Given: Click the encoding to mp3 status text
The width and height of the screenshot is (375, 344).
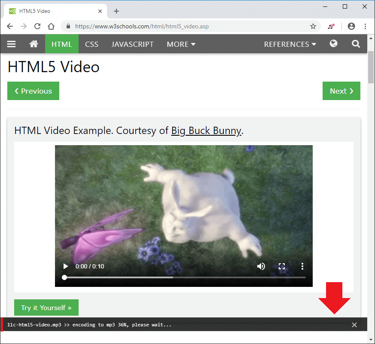Looking at the screenshot, I should click(x=122, y=325).
